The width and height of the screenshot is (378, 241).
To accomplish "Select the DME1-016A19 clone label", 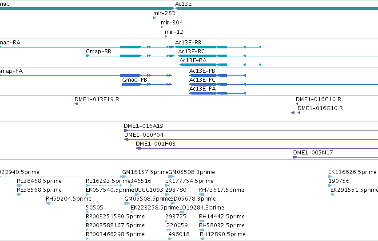I will click(143, 126).
